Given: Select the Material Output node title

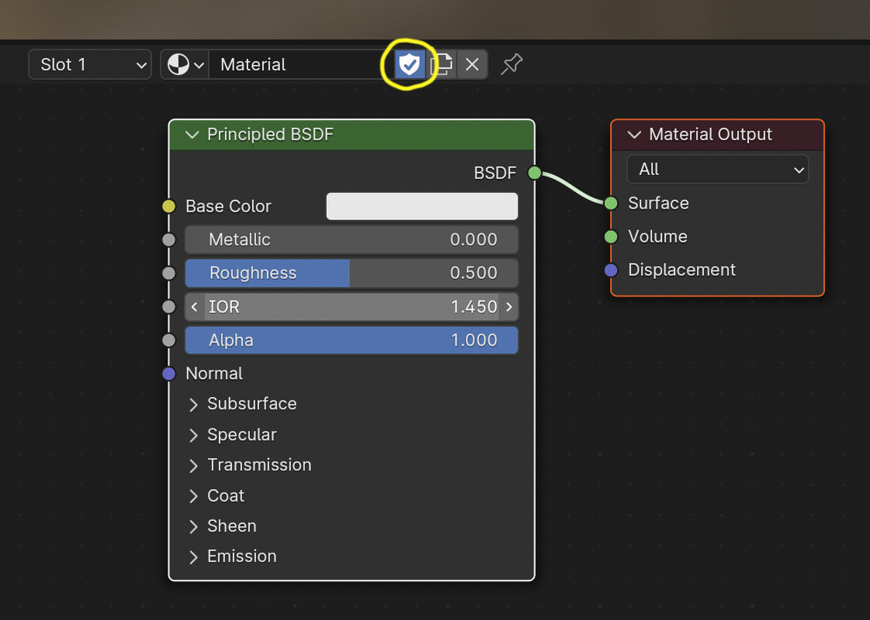Looking at the screenshot, I should (x=710, y=135).
